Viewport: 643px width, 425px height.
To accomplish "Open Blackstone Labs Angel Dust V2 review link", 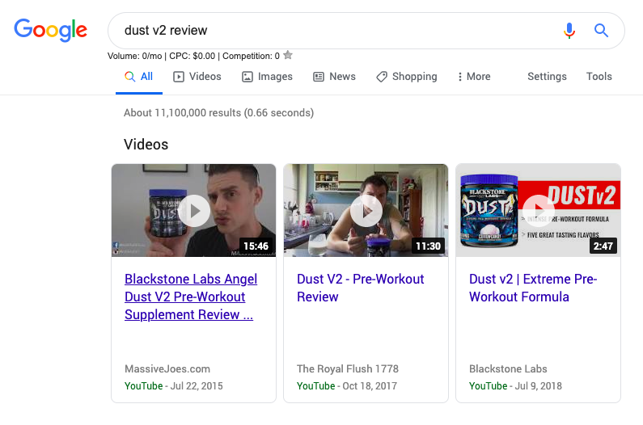I will point(191,297).
